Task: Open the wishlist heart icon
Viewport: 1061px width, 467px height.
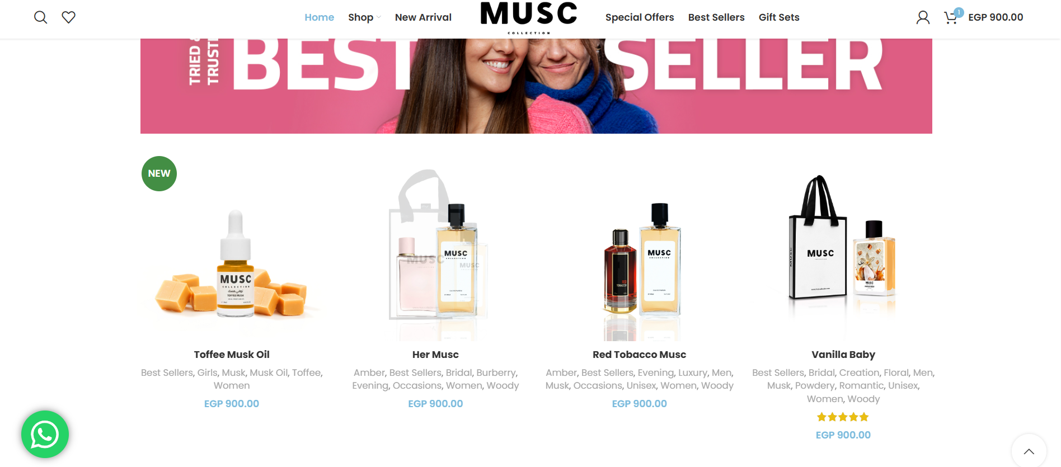Action: click(68, 17)
